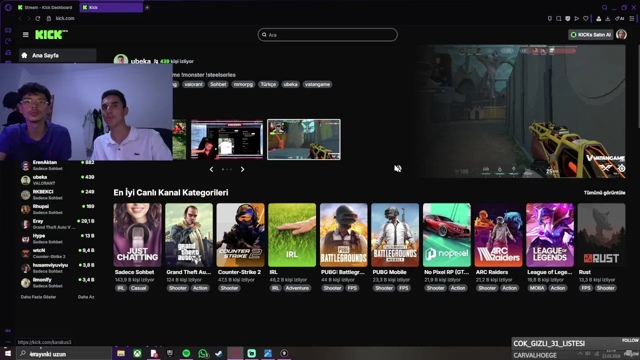Click the KICKs Satın Al button
640x360 pixels.
[591, 34]
